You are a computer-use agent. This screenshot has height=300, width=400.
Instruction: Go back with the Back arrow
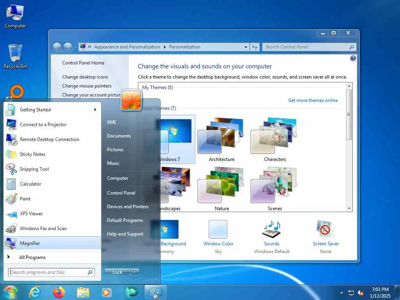tap(57, 47)
